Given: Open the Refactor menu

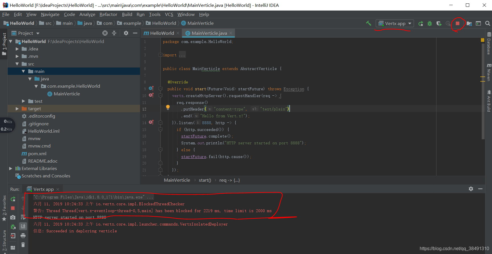Looking at the screenshot, I should 108,14.
